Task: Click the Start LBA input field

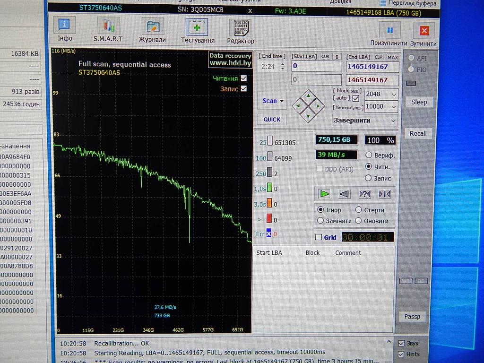Action: coord(317,66)
